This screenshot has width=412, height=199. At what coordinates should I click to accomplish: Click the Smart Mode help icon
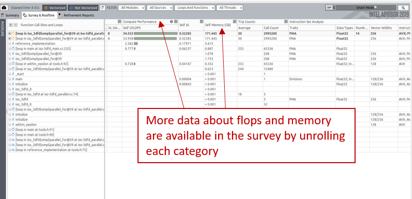[376, 7]
